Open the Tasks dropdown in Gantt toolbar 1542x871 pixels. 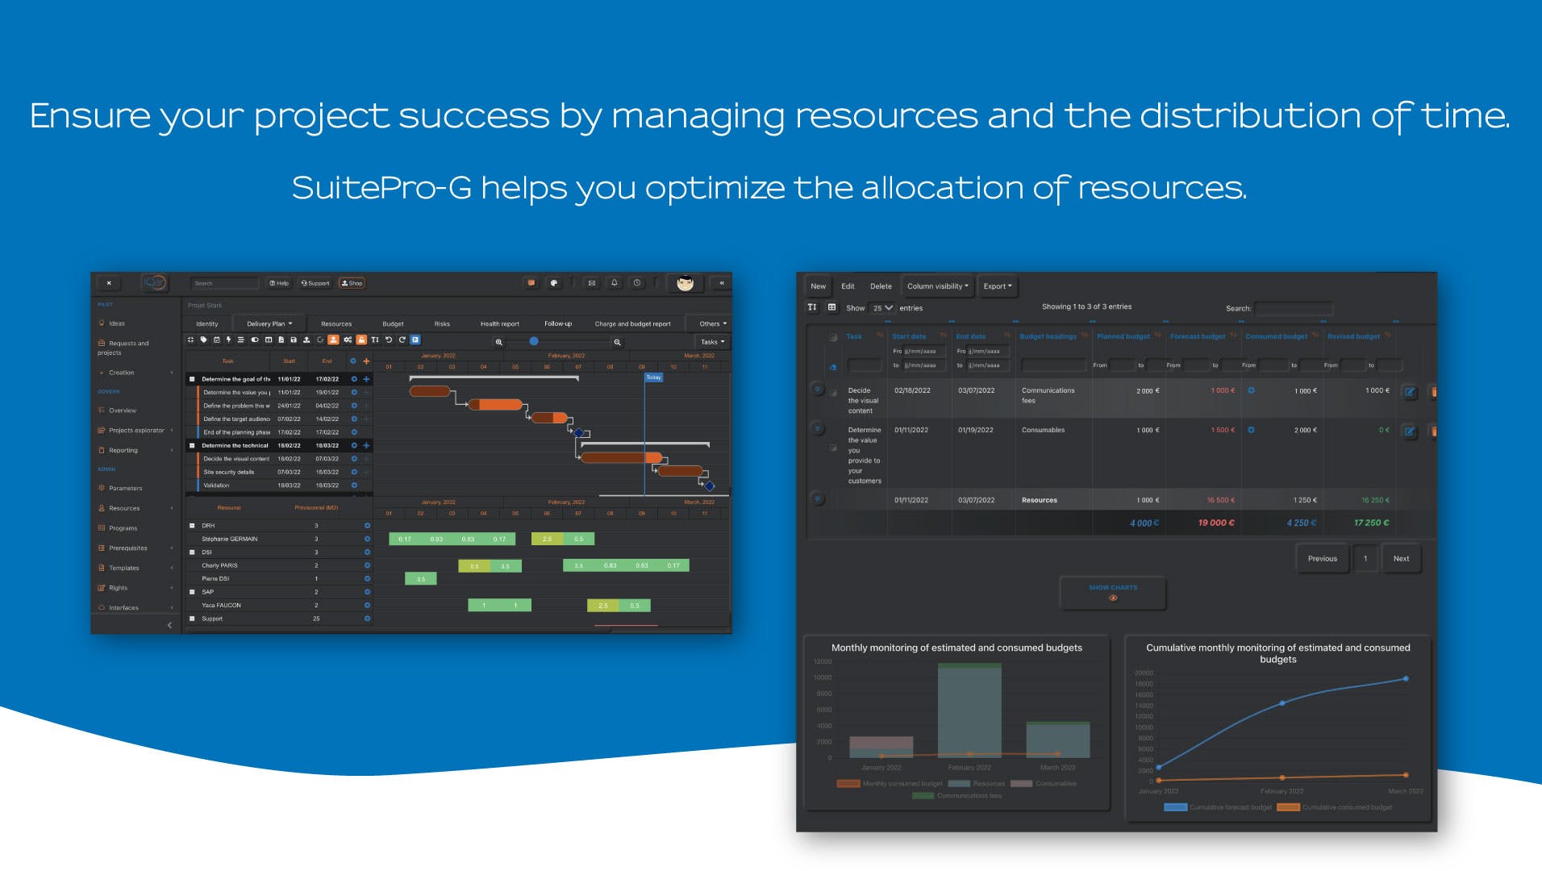click(713, 342)
